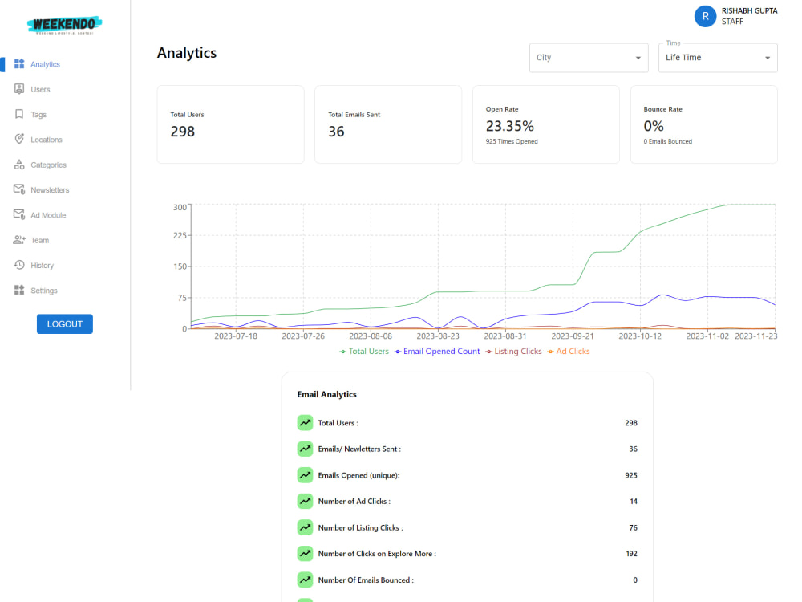The image size is (802, 602).
Task: Click the STAFF role label
Action: [732, 22]
